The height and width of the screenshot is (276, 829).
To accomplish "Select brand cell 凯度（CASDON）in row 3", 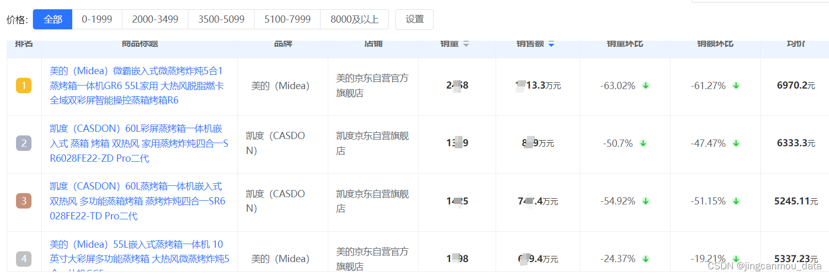I will coord(276,201).
